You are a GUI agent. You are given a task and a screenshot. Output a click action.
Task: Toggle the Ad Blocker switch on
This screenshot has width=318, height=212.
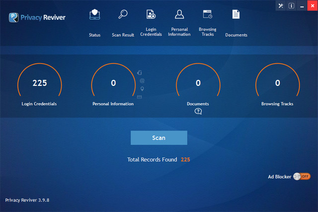tap(302, 176)
